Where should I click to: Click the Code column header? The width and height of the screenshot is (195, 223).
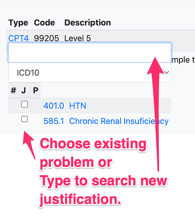(45, 23)
